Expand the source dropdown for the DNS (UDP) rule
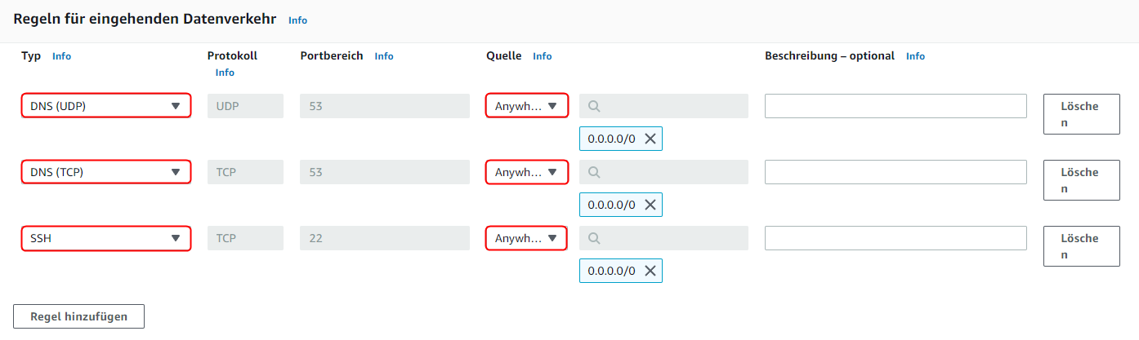The width and height of the screenshot is (1139, 340). coord(526,106)
